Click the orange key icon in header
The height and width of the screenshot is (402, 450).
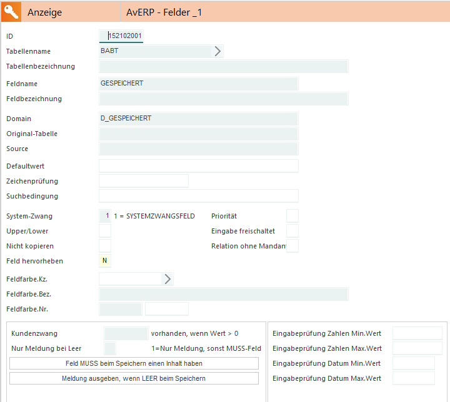point(11,12)
